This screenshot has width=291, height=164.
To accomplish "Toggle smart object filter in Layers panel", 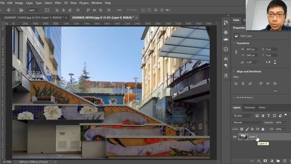I will click(280, 116).
